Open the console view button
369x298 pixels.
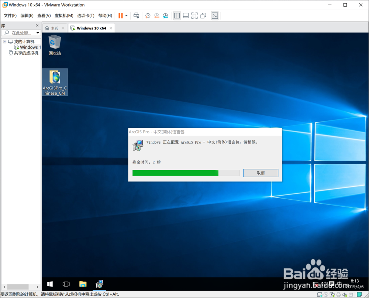pos(215,16)
